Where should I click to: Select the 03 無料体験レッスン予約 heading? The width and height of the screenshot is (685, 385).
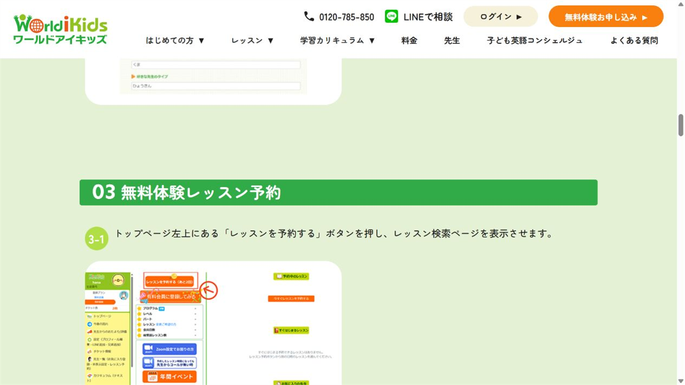click(338, 192)
